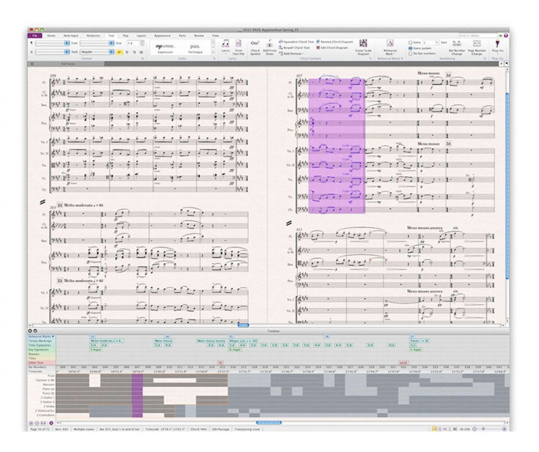Jump to 'Presto' tempo marker in Timeline
Screen dimensions: 539x452
pos(420,341)
